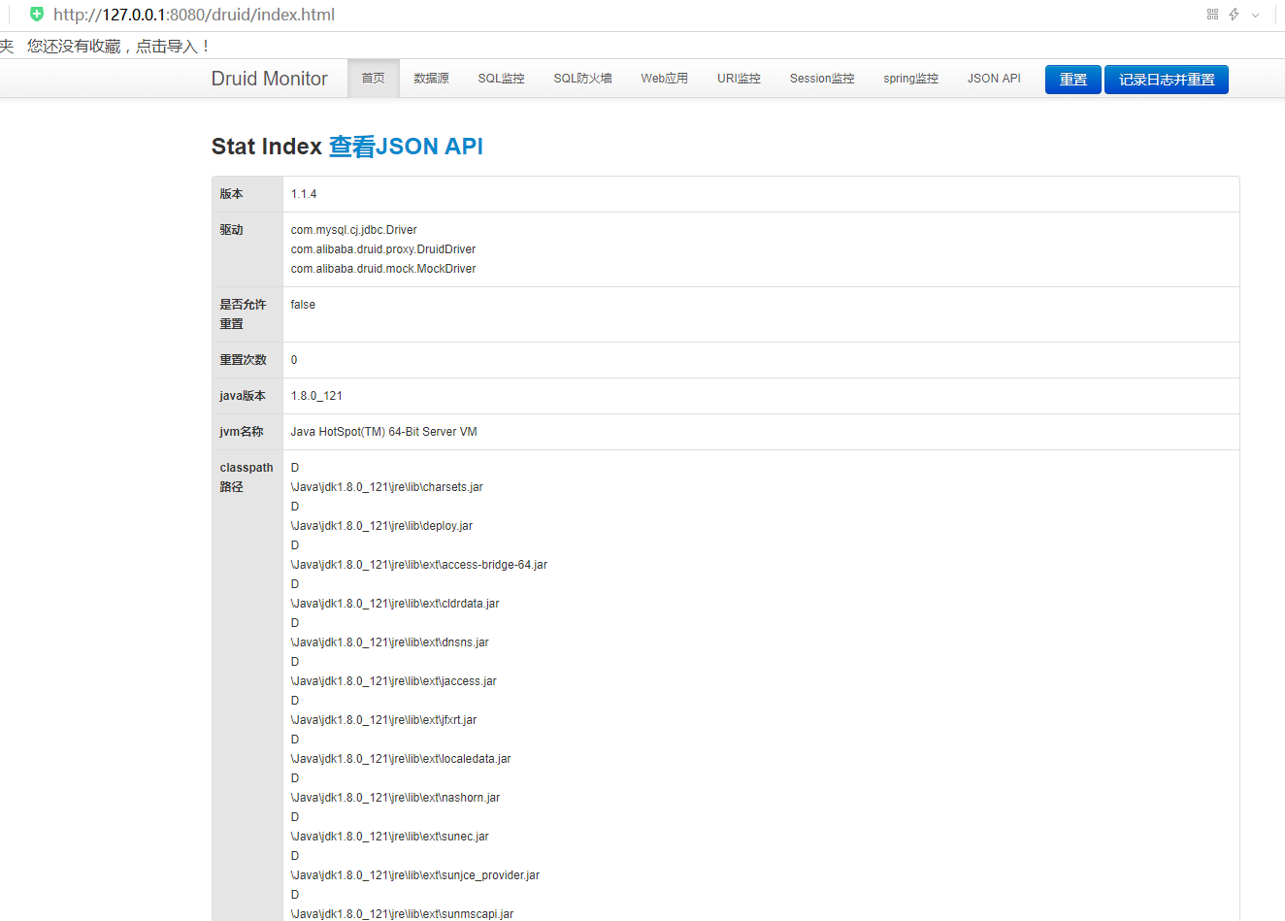
Task: Select the version value 1.1.4
Action: [304, 194]
